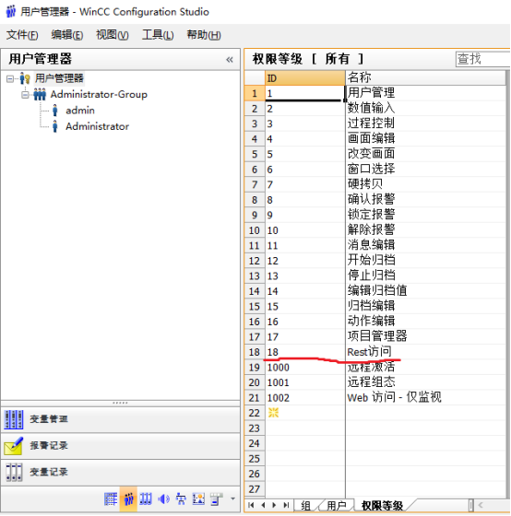511x516 pixels.
Task: Open the 变量记录 navigation button
Action: (x=120, y=472)
